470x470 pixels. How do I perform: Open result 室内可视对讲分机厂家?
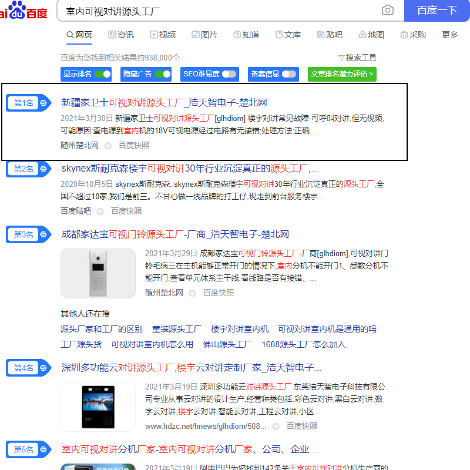point(190,449)
